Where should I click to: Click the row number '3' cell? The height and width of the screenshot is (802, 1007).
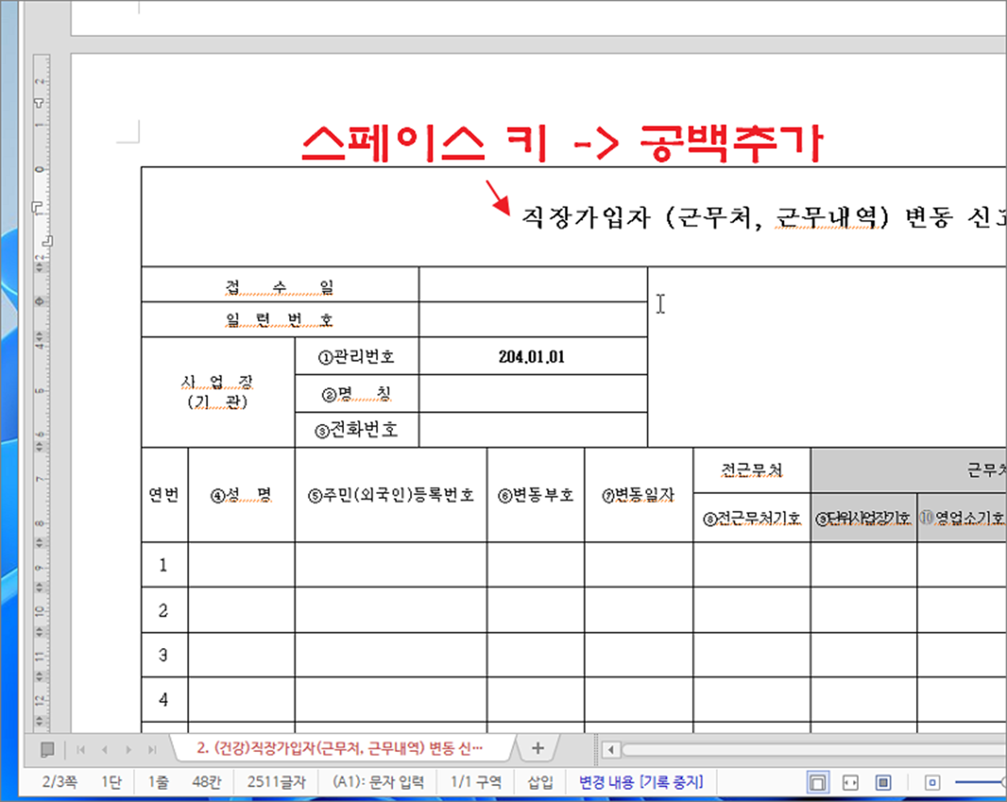pos(164,654)
